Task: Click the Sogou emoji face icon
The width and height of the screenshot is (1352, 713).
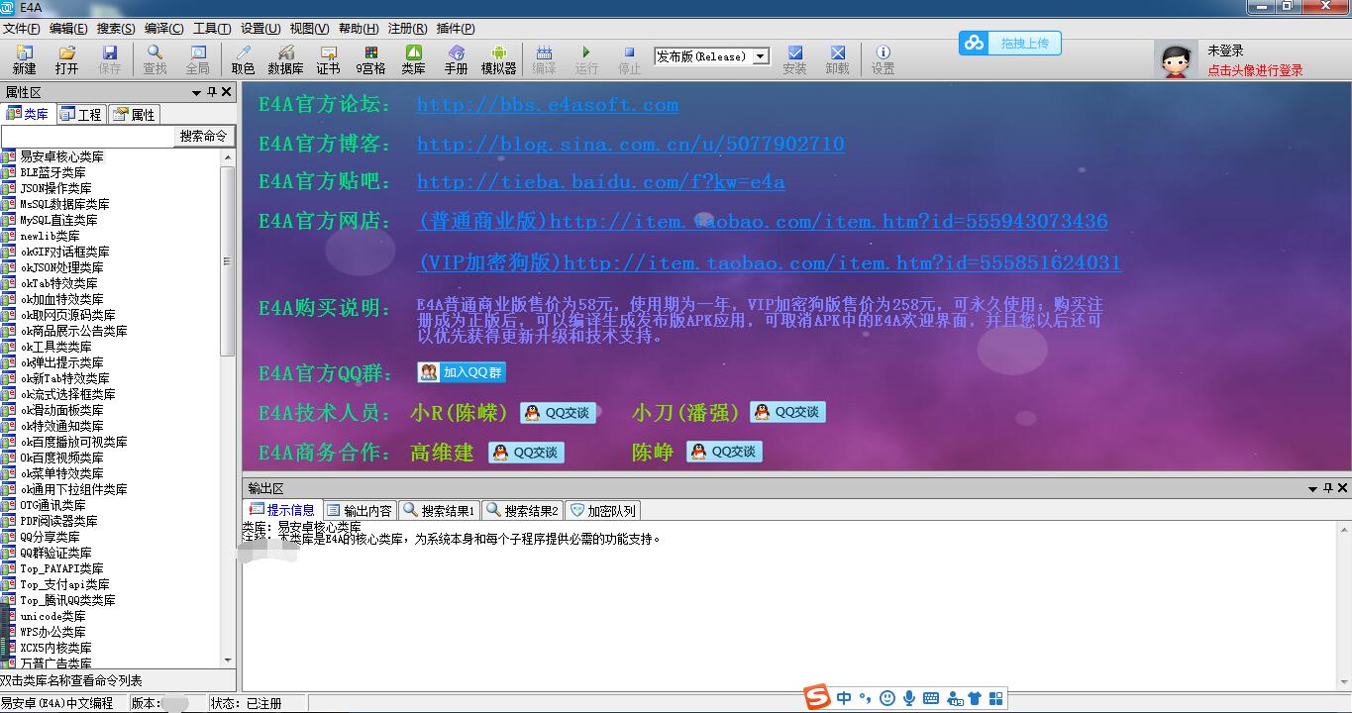Action: 887,698
